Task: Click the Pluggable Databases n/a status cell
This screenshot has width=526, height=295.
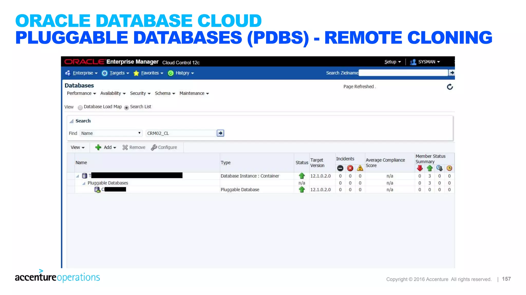Action: click(302, 183)
